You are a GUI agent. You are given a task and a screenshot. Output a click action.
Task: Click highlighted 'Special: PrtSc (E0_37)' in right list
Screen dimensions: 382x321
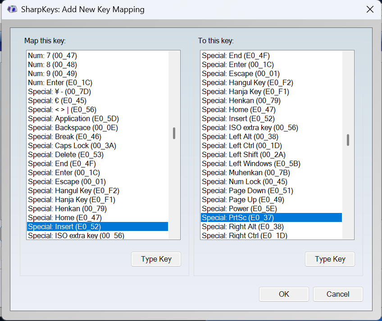pyautogui.click(x=271, y=217)
